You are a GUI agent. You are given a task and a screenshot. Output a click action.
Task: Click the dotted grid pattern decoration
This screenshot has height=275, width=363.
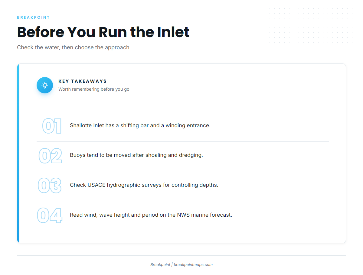coord(308,25)
